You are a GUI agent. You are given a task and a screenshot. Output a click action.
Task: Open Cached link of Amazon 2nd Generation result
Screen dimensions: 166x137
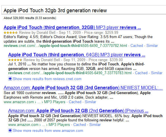(x=80, y=124)
